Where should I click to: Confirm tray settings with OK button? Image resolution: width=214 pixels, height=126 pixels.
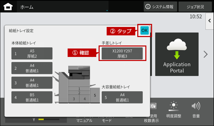145,30
